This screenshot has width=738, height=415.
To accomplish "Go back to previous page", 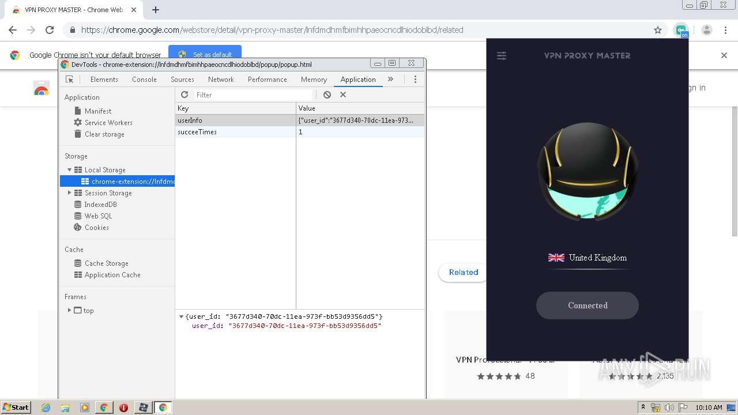I will (13, 30).
